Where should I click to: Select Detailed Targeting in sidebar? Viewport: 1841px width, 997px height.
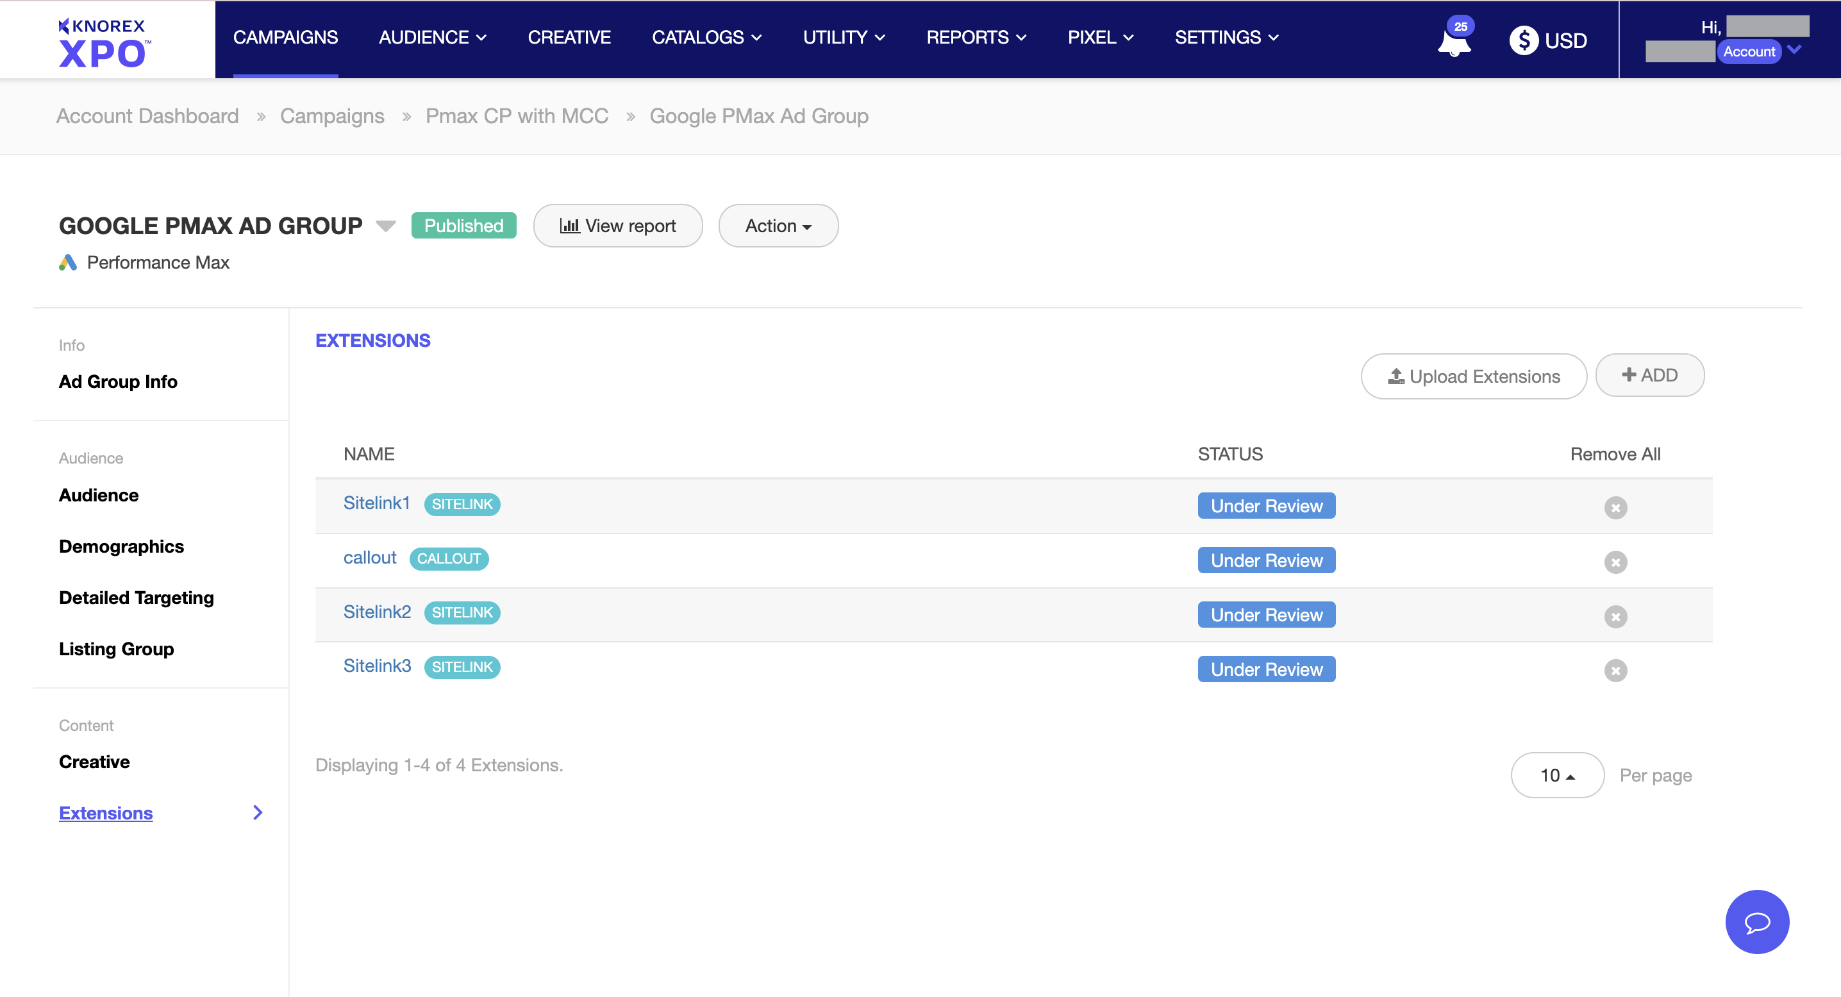pyautogui.click(x=137, y=598)
